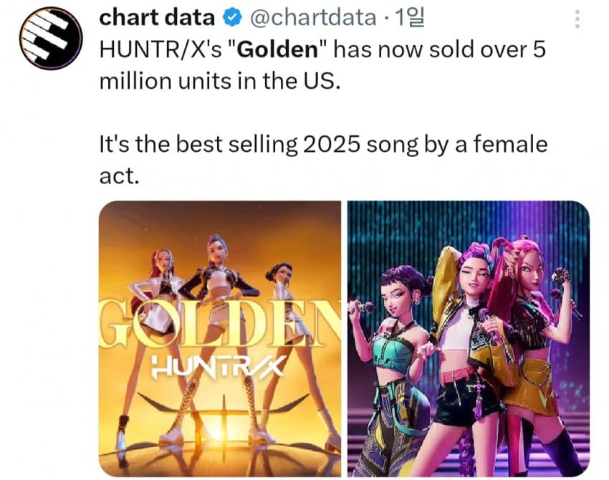Click the "million units in the US" line

click(x=218, y=80)
